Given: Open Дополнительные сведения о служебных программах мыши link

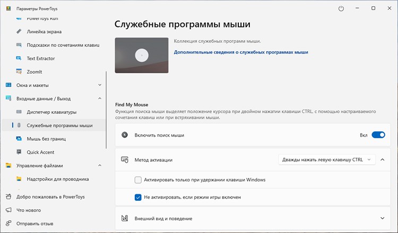Looking at the screenshot, I should click(241, 52).
